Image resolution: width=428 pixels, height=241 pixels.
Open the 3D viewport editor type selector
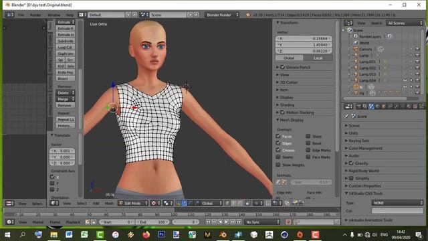pos(55,203)
